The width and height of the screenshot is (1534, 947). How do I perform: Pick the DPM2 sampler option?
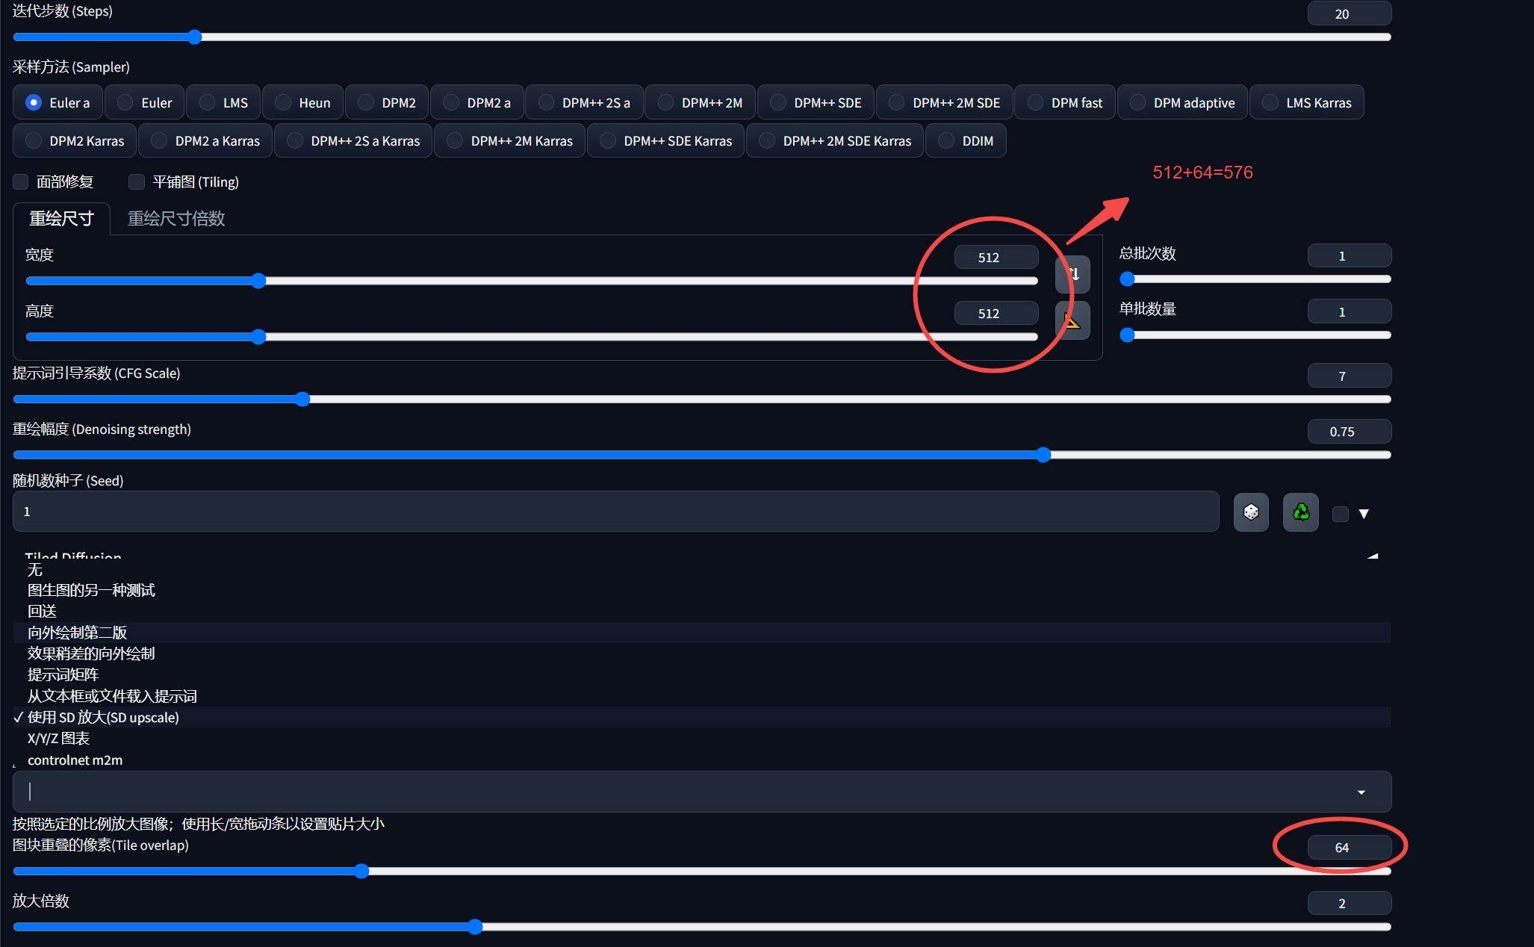click(387, 102)
